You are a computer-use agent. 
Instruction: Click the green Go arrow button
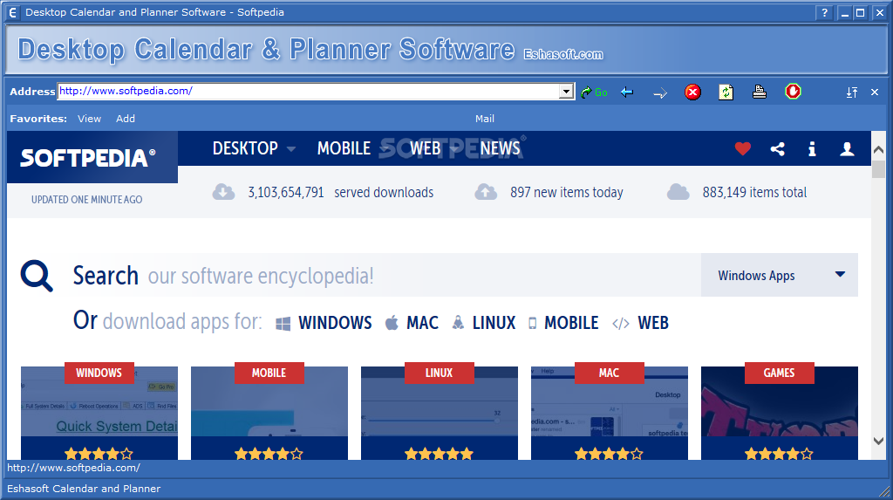(x=594, y=92)
